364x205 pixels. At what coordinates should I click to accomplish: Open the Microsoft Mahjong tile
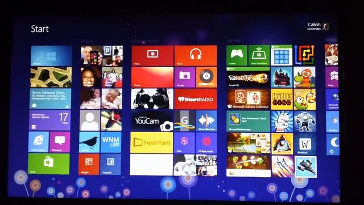click(249, 143)
